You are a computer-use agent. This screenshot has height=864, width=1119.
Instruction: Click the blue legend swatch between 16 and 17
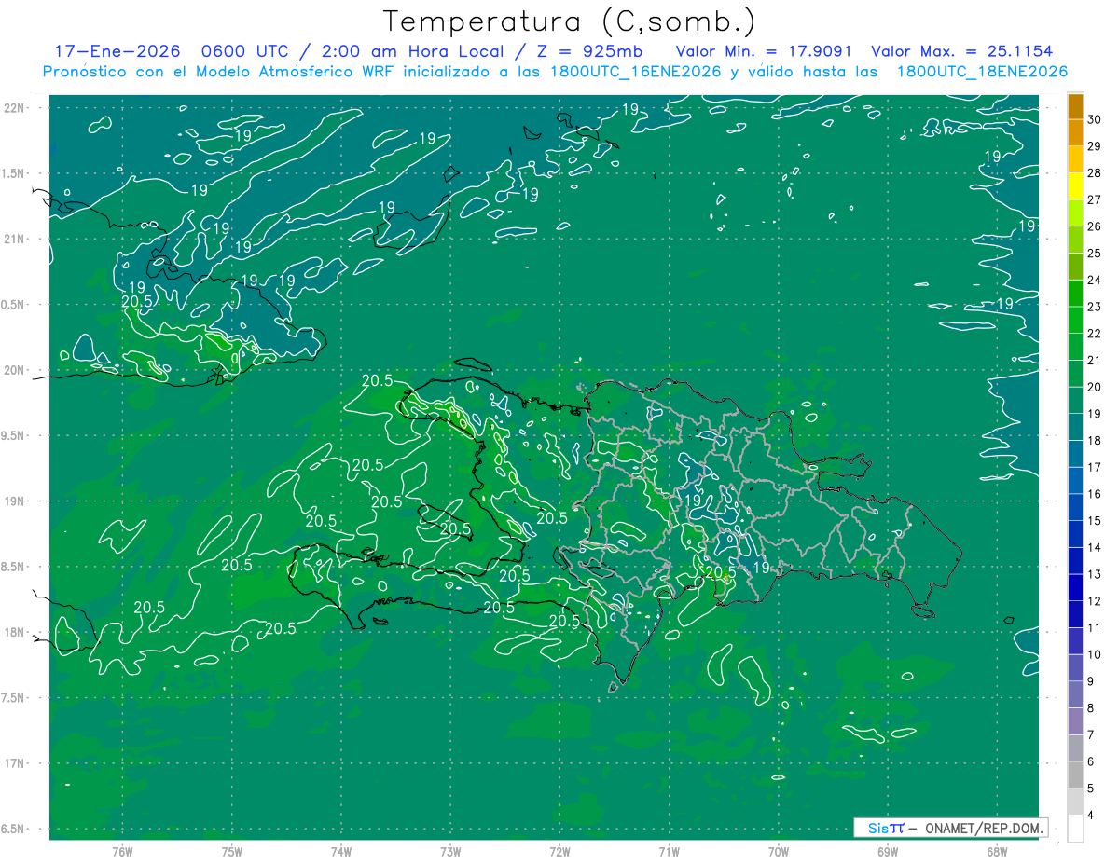[1075, 481]
